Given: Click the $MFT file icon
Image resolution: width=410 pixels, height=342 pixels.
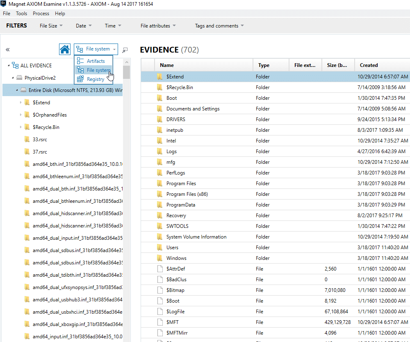Looking at the screenshot, I should click(160, 322).
